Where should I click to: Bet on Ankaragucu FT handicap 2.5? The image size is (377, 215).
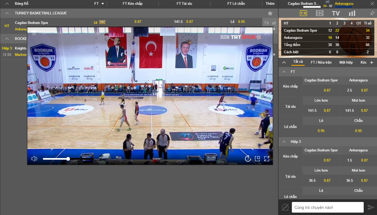[358, 90]
